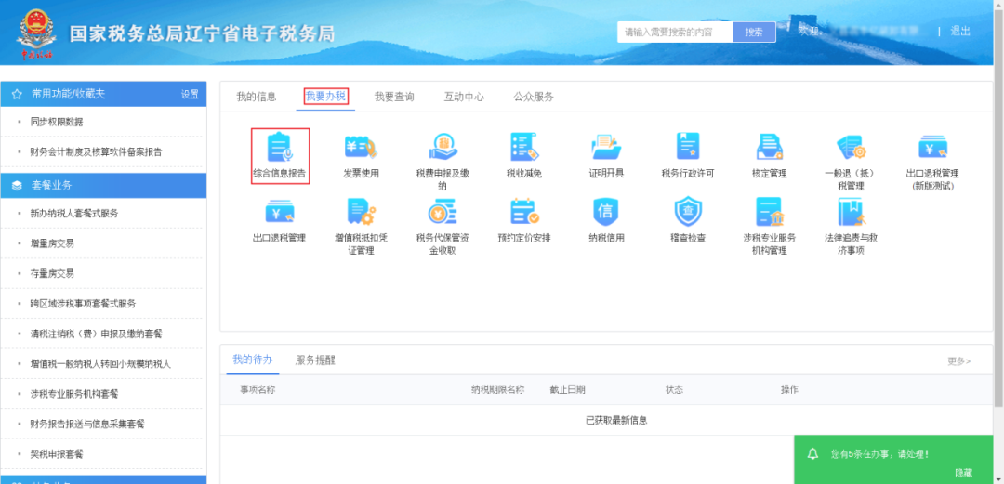Click the 截止日期 column header
1004x484 pixels.
(567, 389)
